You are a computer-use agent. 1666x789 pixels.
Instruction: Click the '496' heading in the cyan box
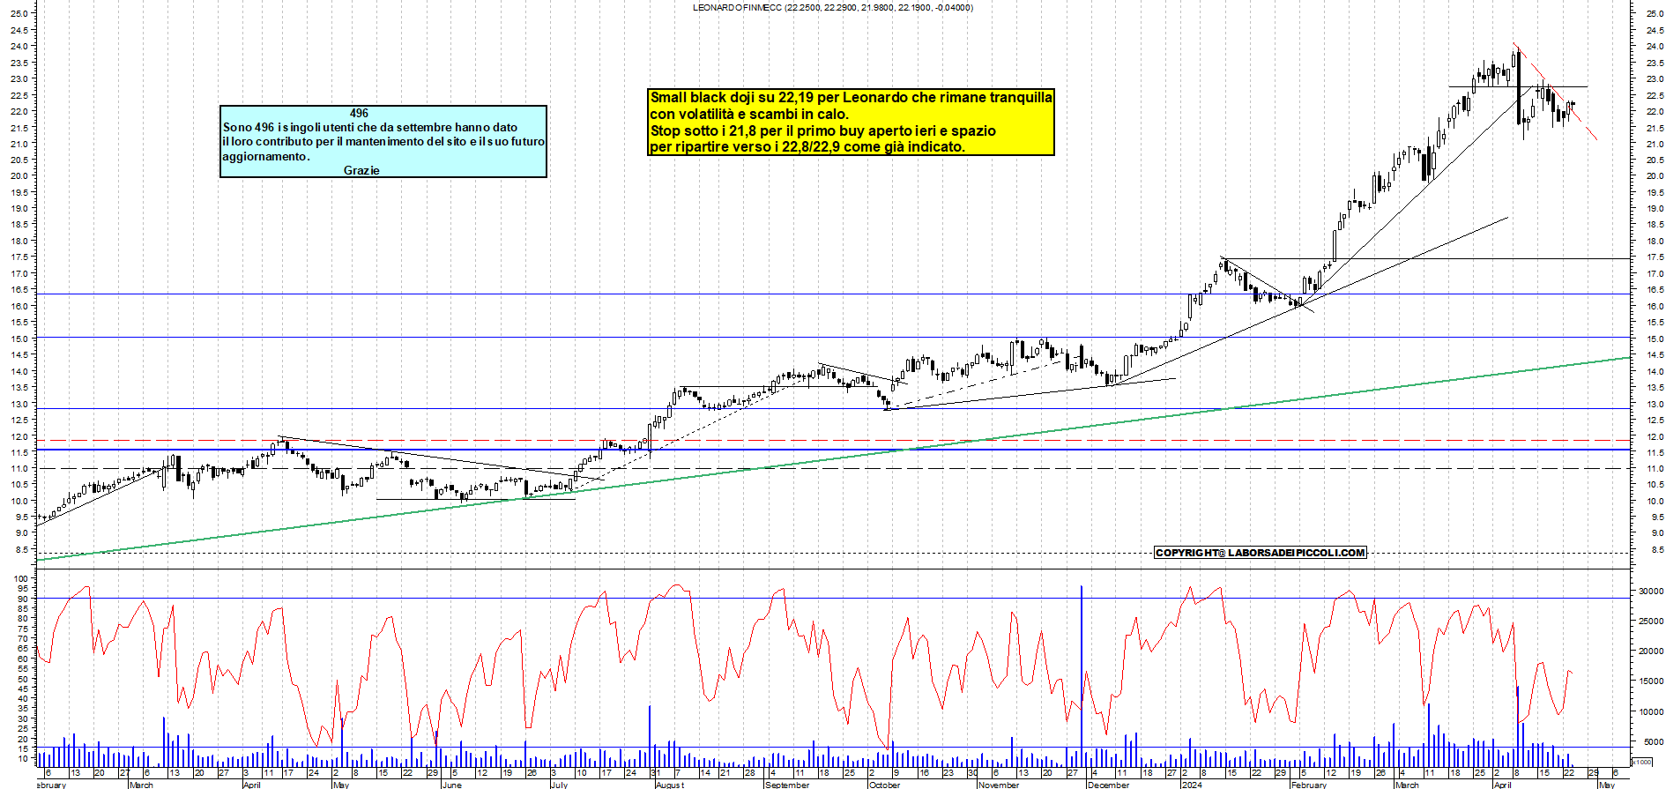coord(359,113)
